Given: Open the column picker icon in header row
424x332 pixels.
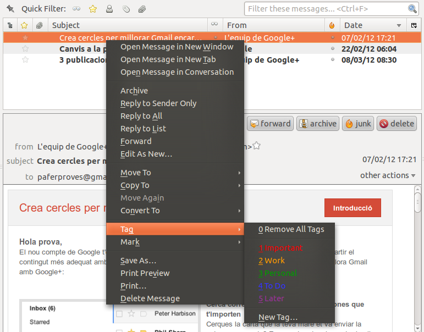Looking at the screenshot, I should [x=414, y=25].
